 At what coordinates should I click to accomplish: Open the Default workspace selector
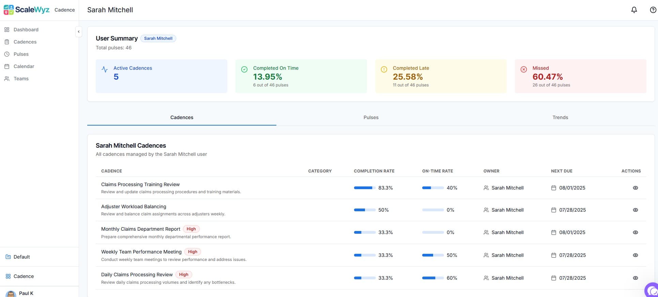21,257
